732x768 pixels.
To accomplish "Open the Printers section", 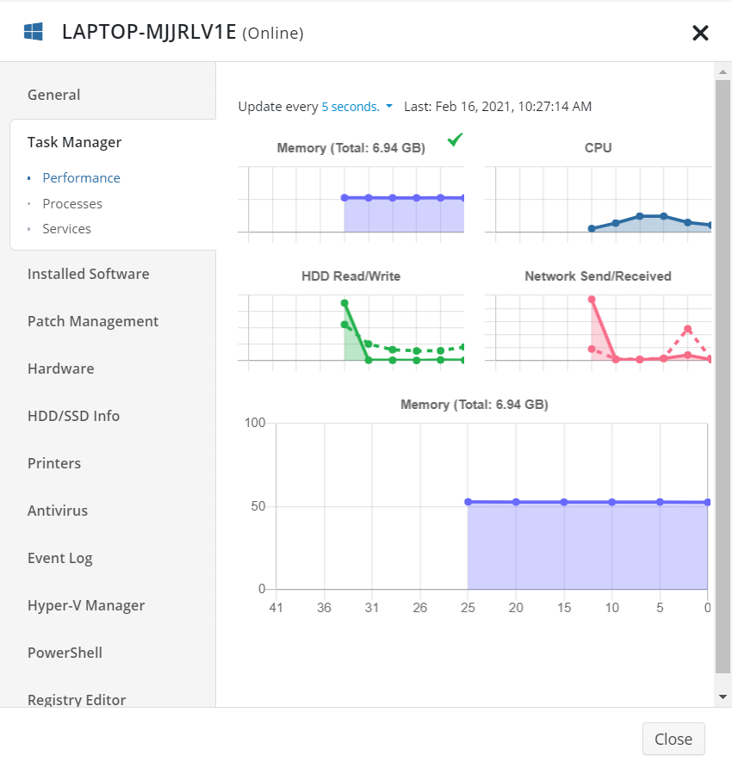I will [54, 462].
